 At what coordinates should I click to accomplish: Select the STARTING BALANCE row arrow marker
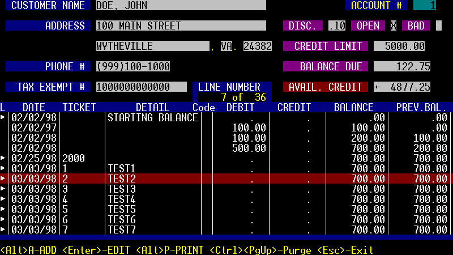pyautogui.click(x=3, y=117)
